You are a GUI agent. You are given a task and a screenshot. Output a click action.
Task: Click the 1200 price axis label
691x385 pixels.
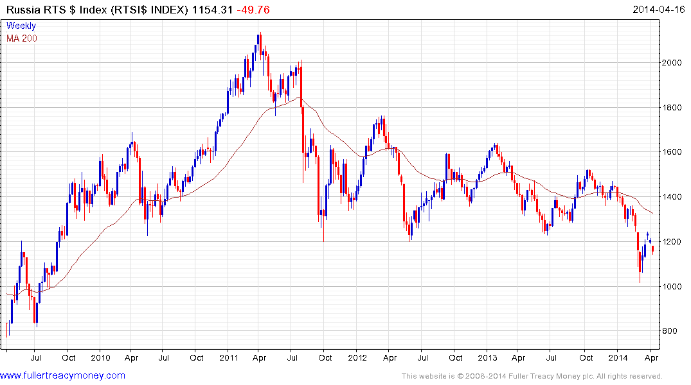click(x=672, y=242)
